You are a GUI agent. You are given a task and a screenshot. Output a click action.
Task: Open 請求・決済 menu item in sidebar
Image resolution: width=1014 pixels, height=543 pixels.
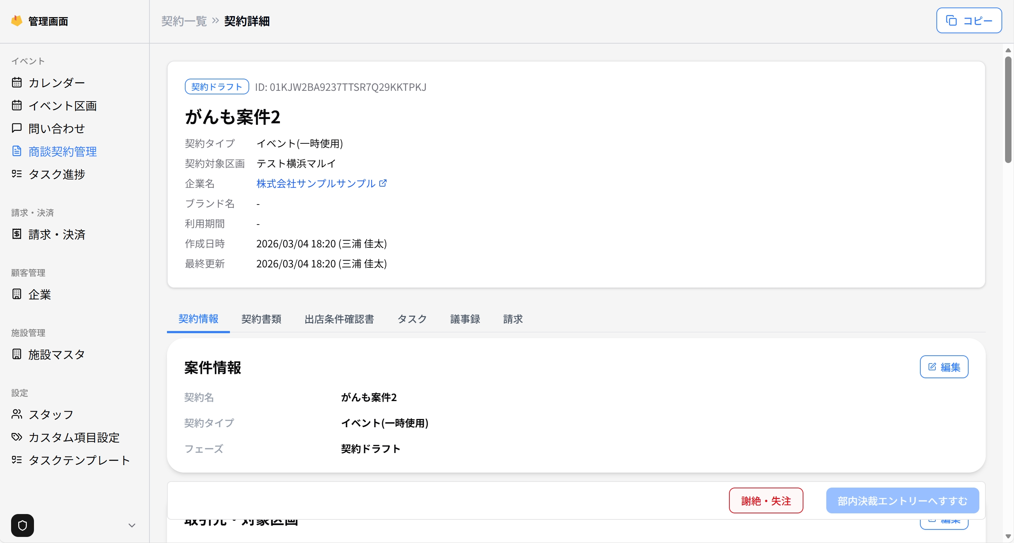tap(57, 234)
